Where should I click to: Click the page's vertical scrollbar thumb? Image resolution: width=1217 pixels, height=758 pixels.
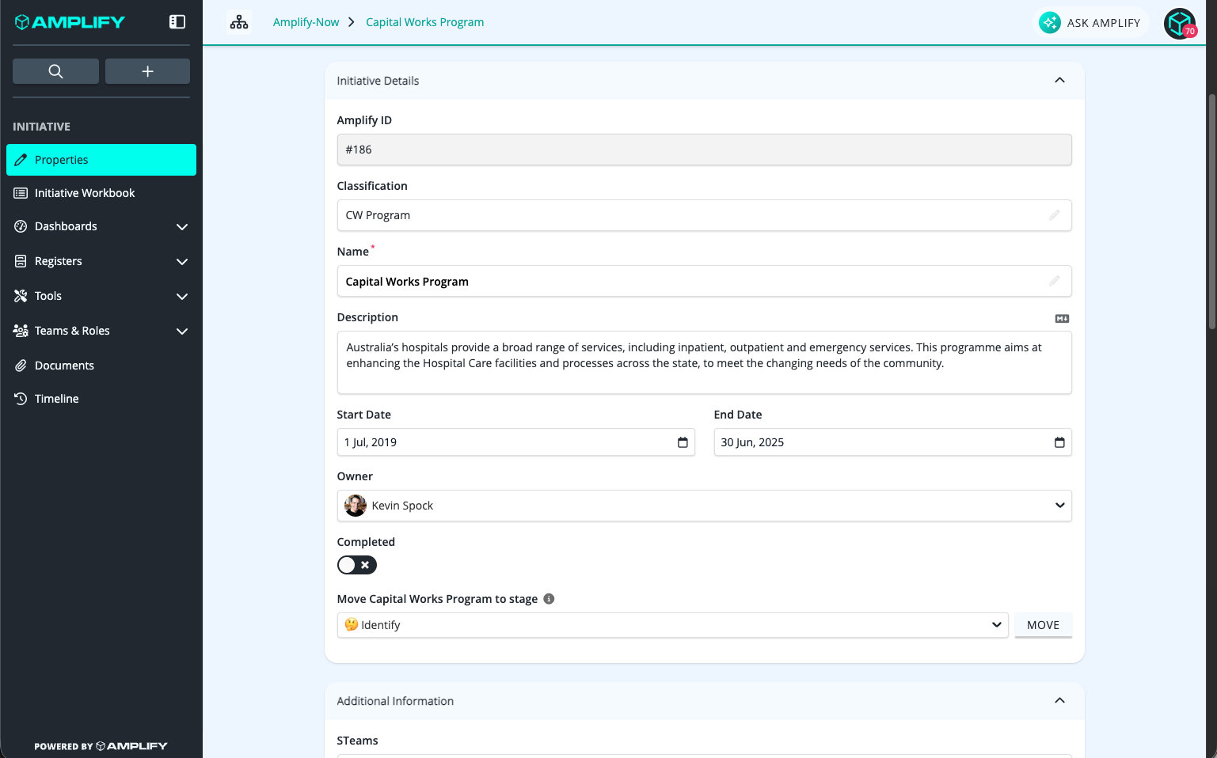[1211, 211]
